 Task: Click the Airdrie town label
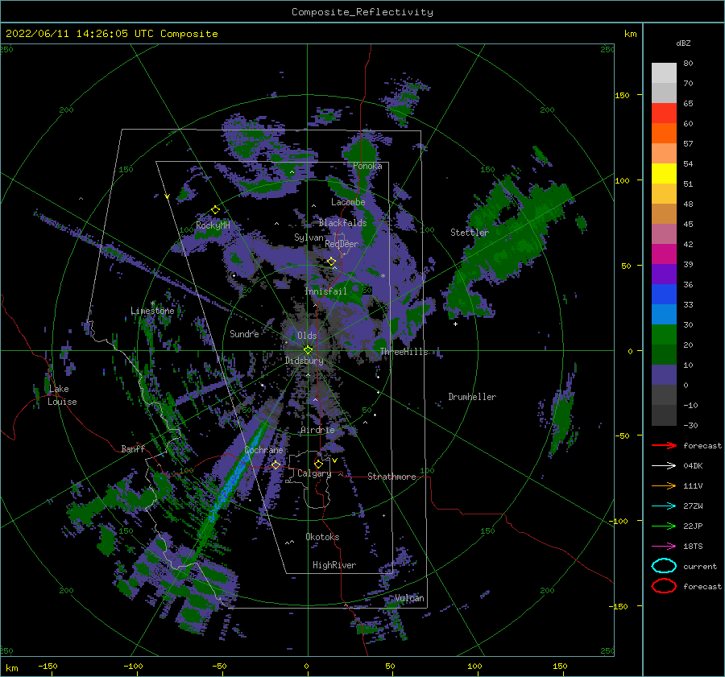click(x=317, y=430)
